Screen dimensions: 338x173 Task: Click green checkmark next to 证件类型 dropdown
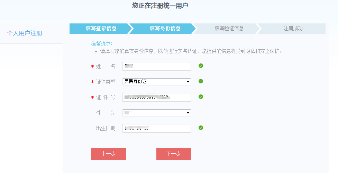[x=201, y=81]
